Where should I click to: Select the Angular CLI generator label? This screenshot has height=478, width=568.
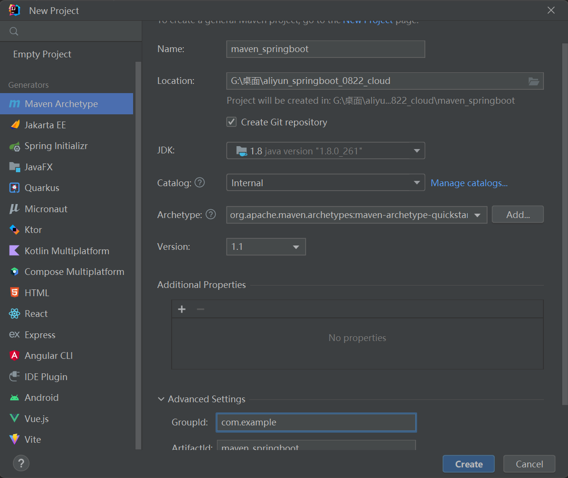point(49,356)
